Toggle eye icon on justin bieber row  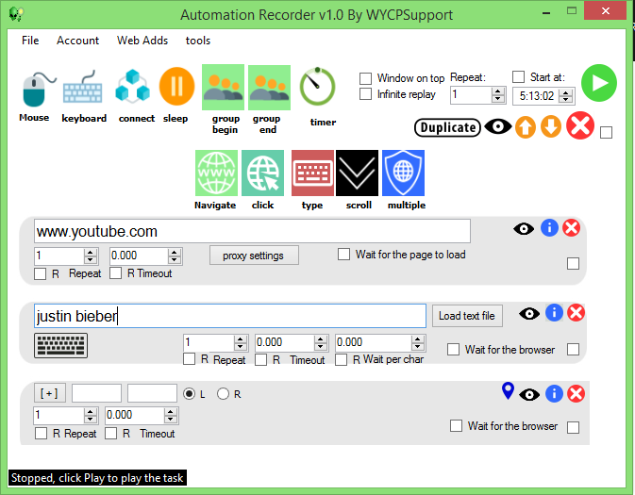point(529,314)
